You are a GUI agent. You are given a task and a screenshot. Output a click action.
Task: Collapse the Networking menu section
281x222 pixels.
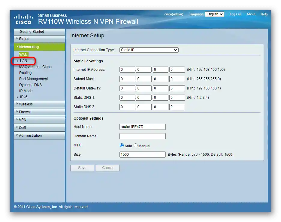39,47
